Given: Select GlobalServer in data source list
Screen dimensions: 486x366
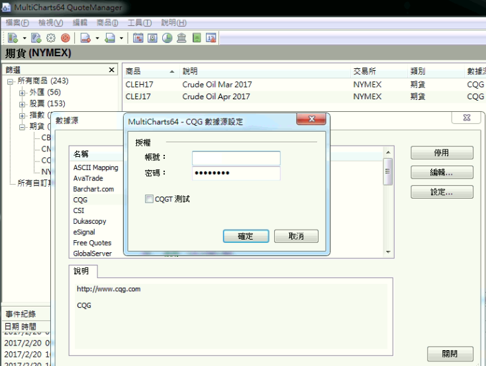Looking at the screenshot, I should (92, 253).
